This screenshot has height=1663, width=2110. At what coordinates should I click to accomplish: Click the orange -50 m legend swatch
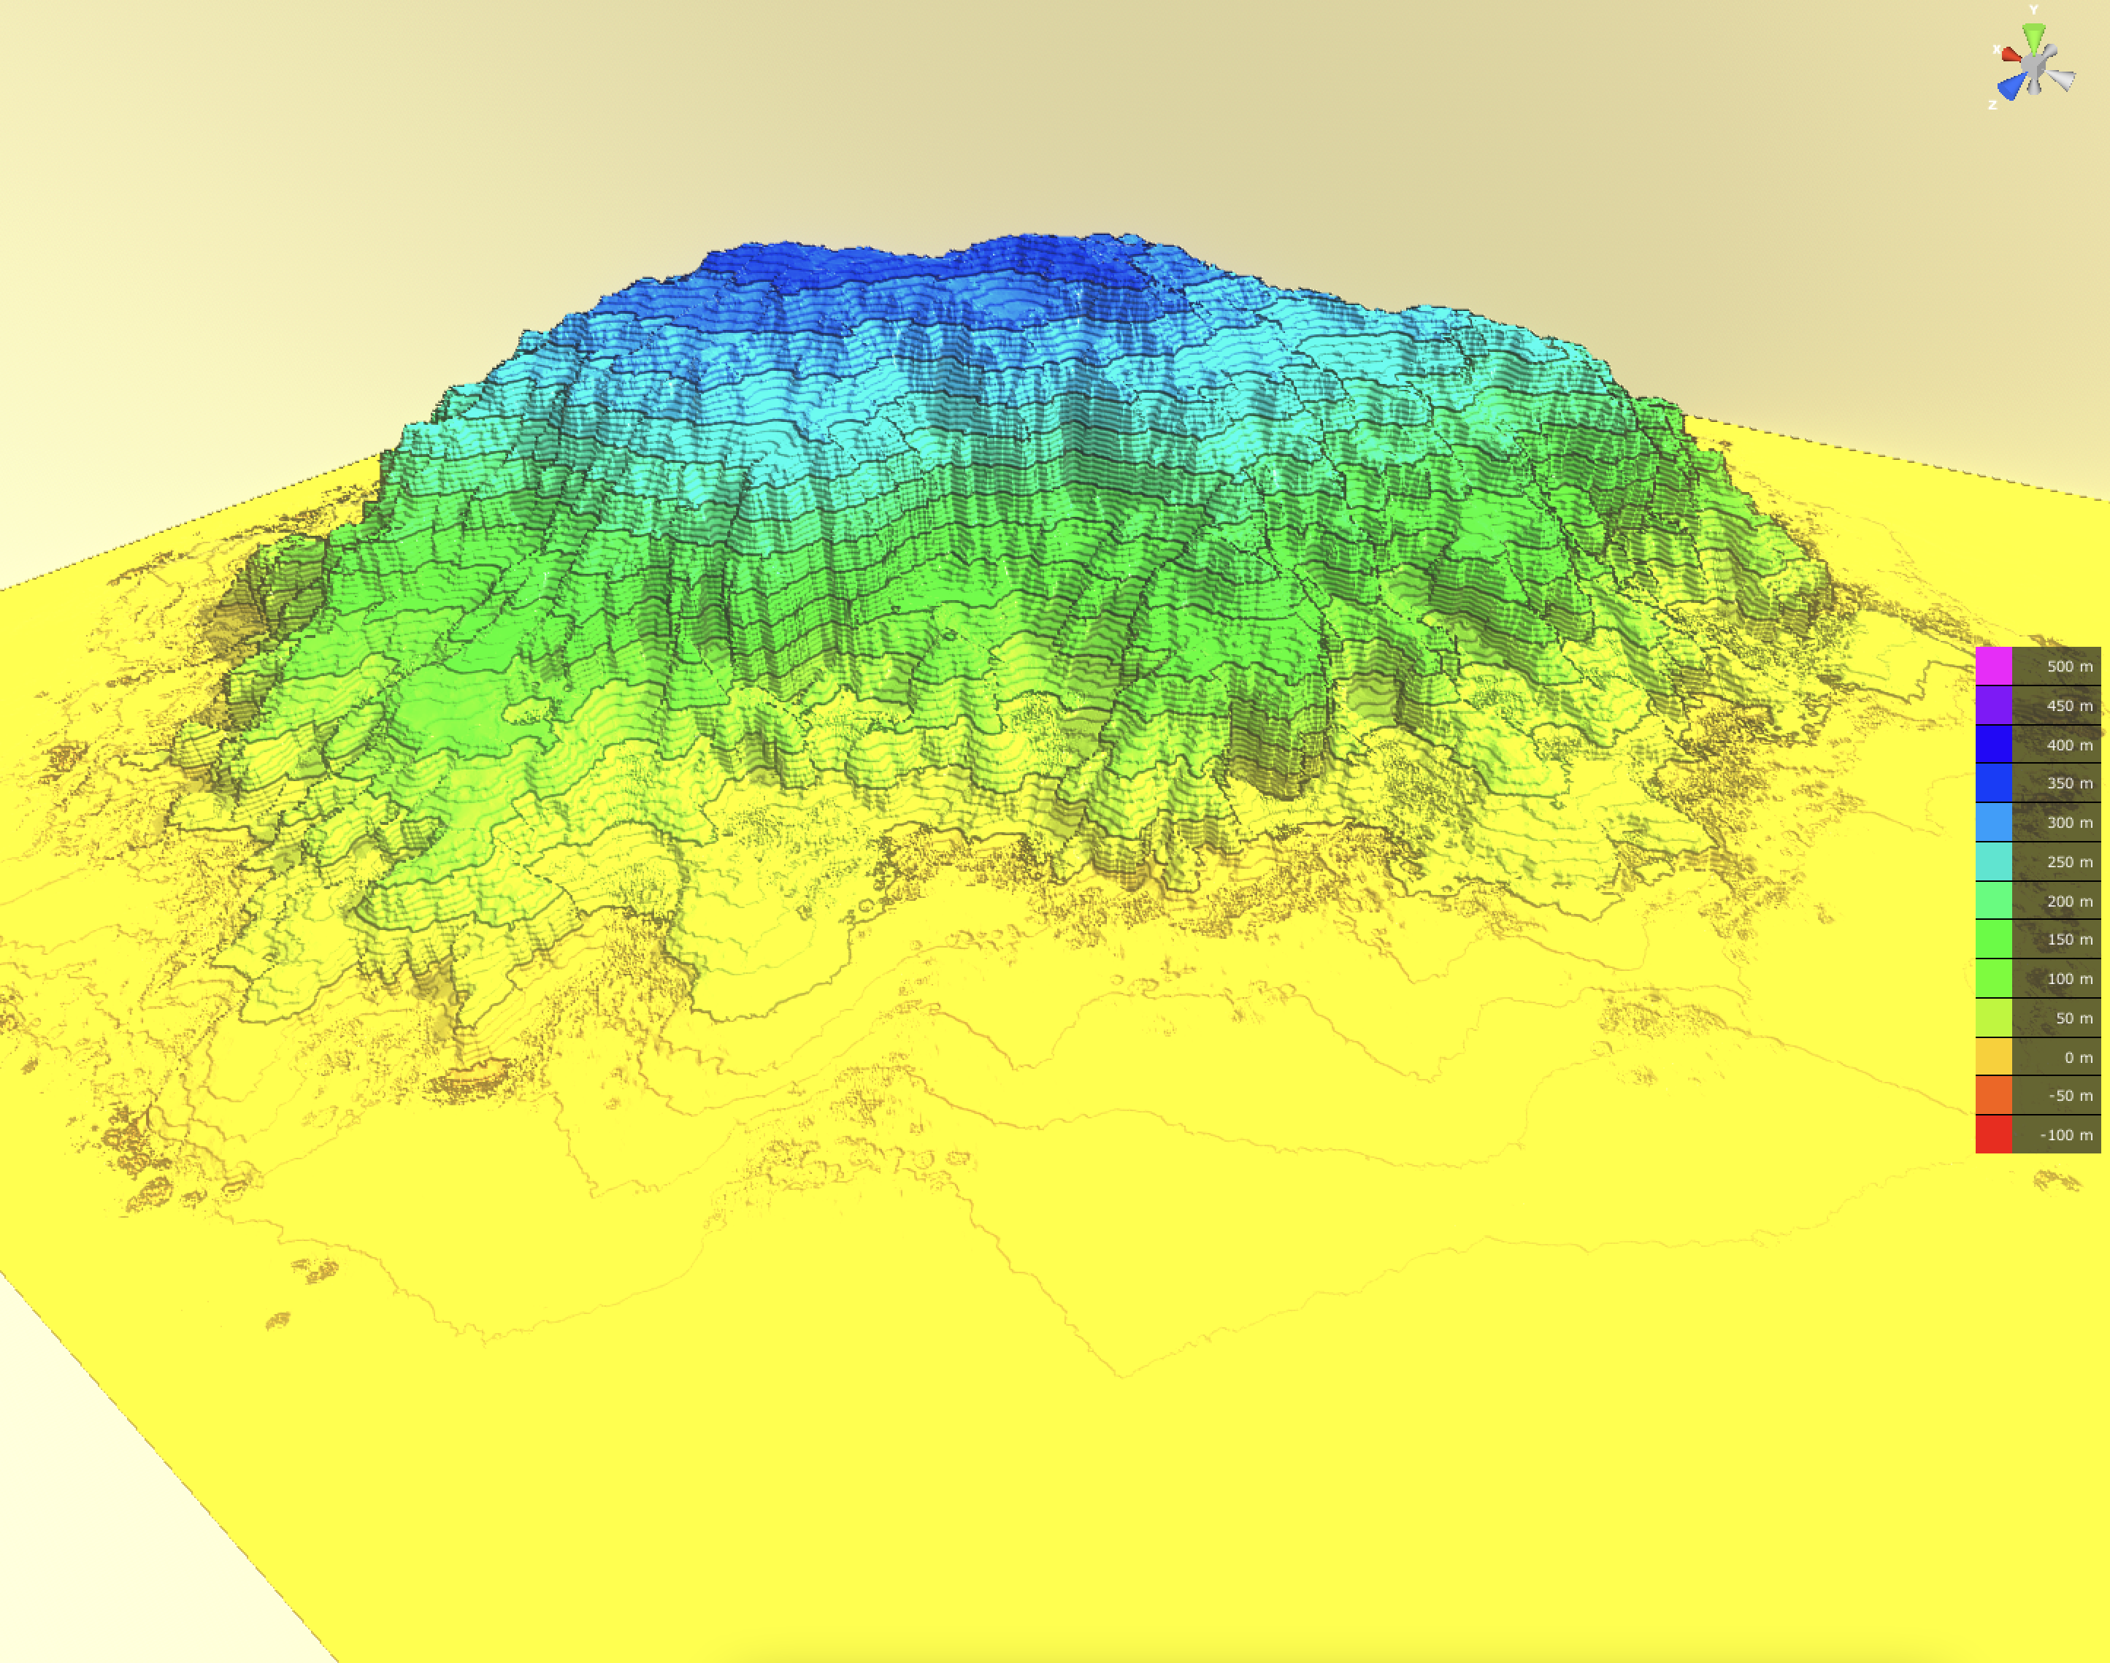pos(1993,1095)
